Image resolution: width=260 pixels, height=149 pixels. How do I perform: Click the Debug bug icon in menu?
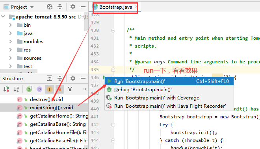pyautogui.click(x=109, y=90)
